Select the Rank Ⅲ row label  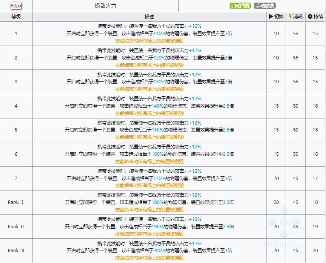tap(16, 250)
